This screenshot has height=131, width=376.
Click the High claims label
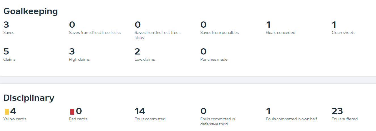coord(79,59)
